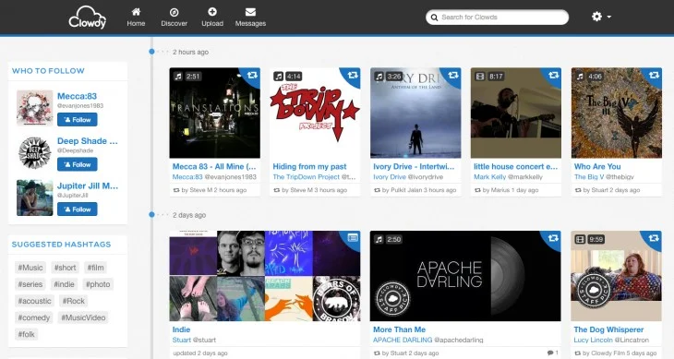This screenshot has height=359, width=674.
Task: Open Who Are You track title
Action: pos(597,167)
